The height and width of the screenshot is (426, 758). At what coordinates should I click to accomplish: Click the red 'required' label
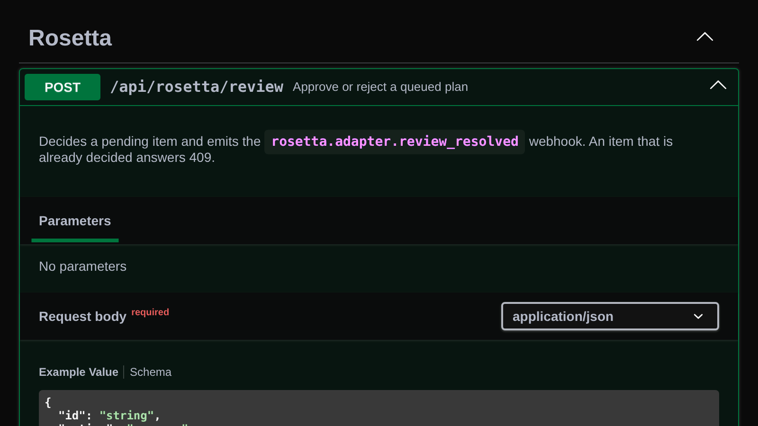150,312
